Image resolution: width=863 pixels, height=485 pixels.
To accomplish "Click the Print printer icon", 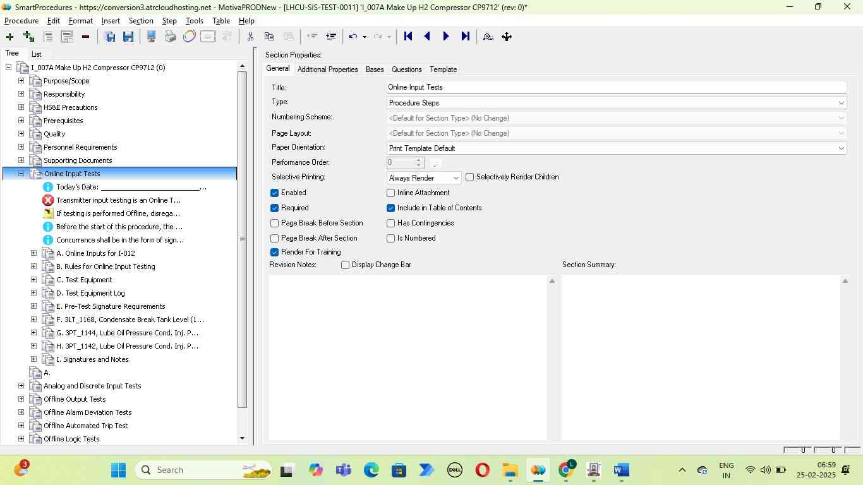I will [170, 37].
